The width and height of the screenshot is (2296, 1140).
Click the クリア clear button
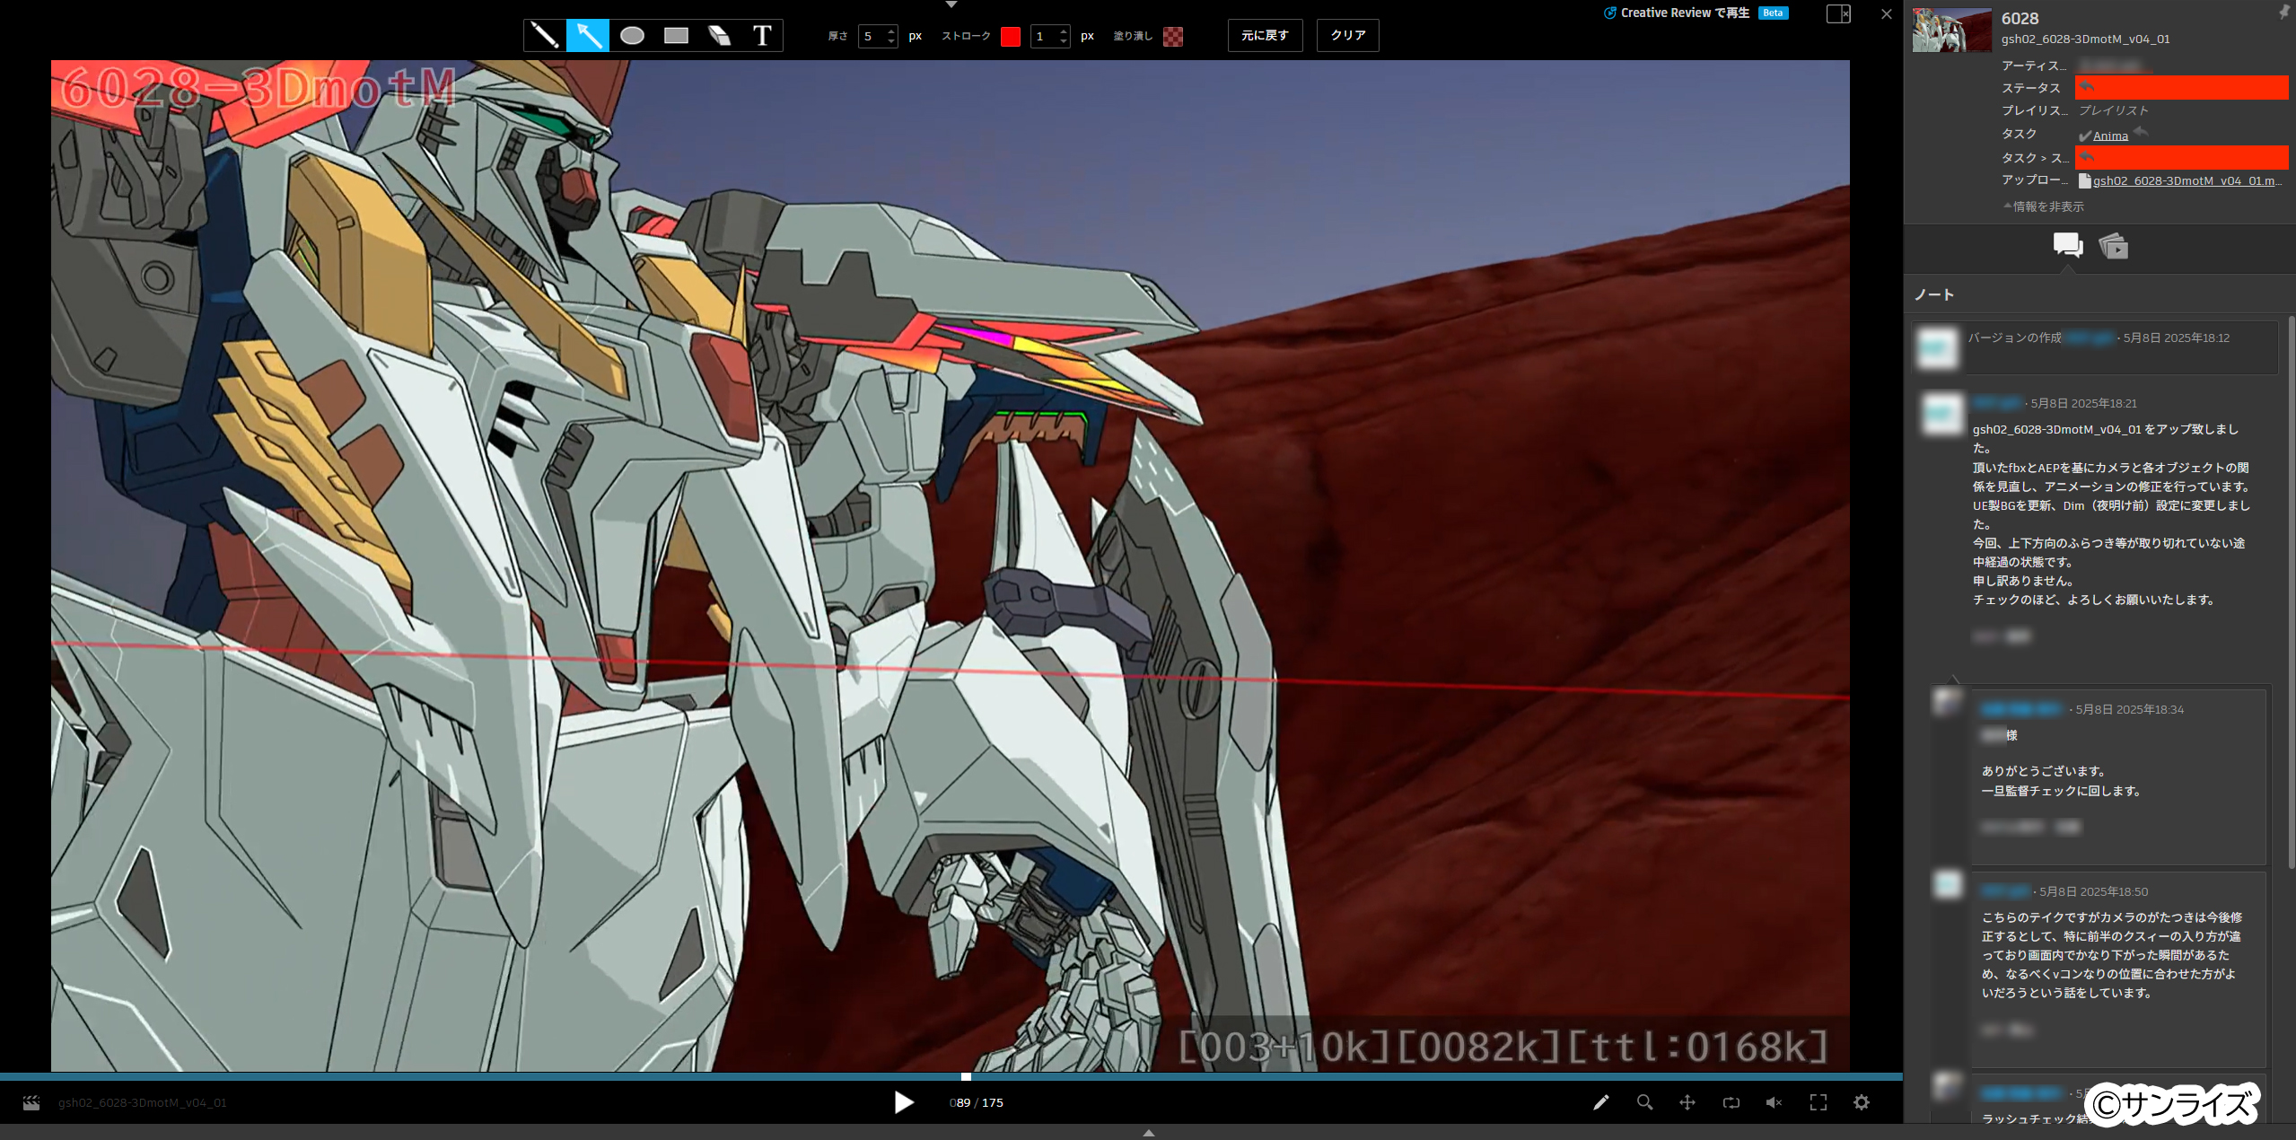1347,36
